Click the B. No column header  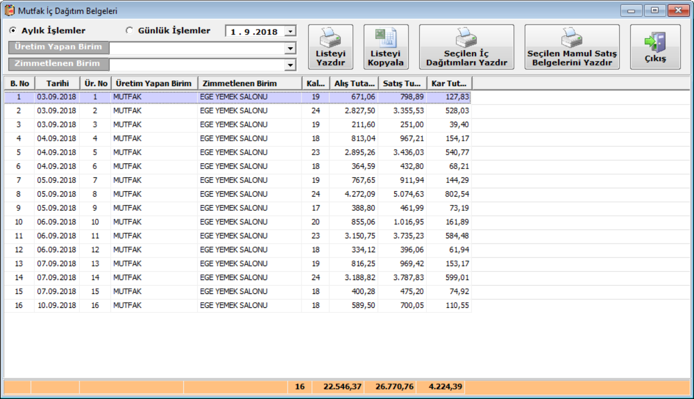pyautogui.click(x=19, y=83)
